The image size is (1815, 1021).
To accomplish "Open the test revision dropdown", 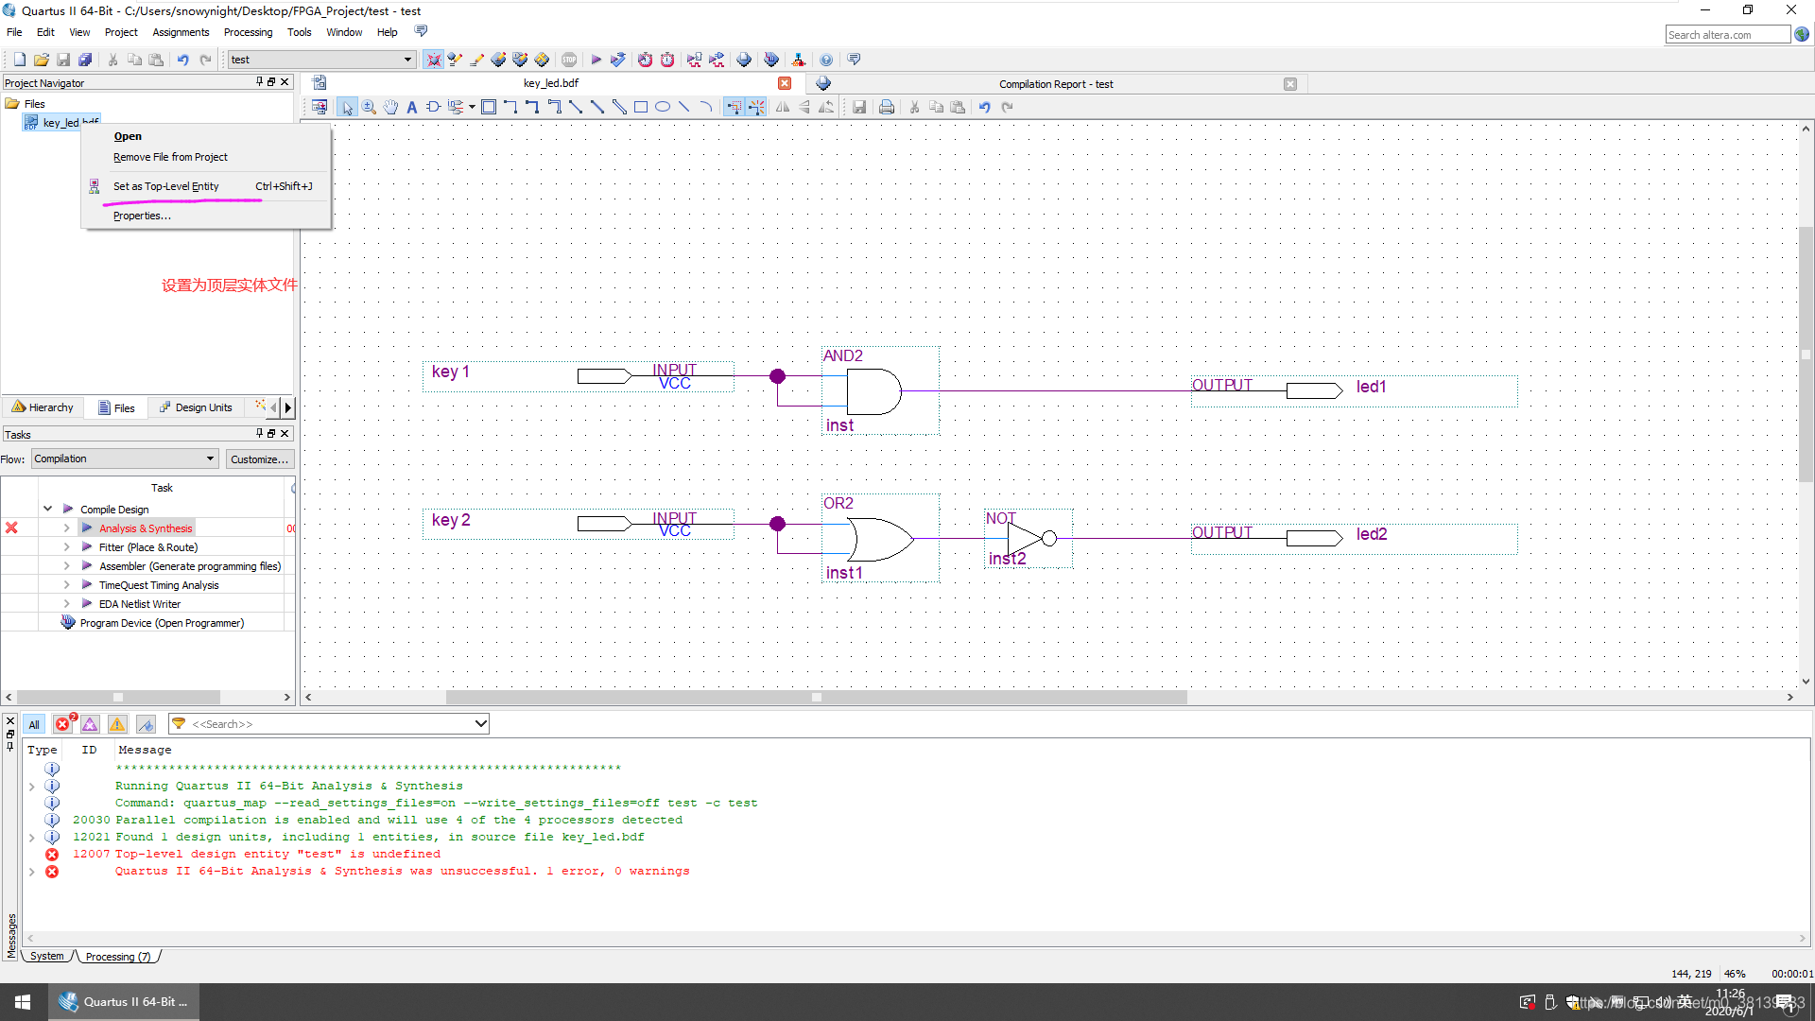I will pos(407,60).
